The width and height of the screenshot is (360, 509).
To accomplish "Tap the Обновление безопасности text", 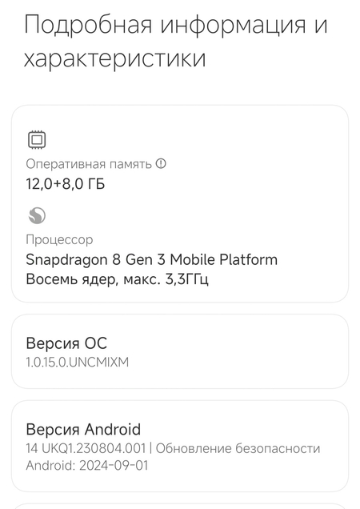I will pyautogui.click(x=238, y=448).
